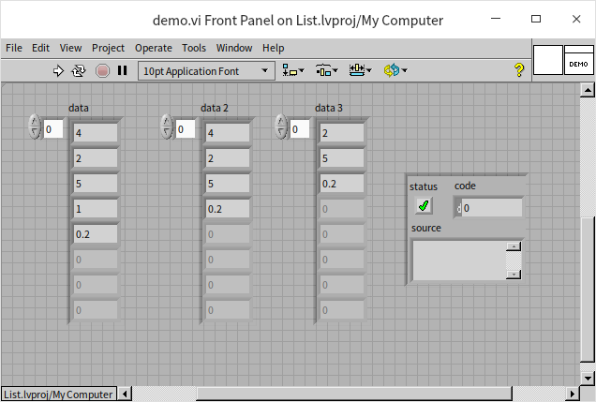Open the File menu
Screen dimensions: 596x402
click(14, 48)
